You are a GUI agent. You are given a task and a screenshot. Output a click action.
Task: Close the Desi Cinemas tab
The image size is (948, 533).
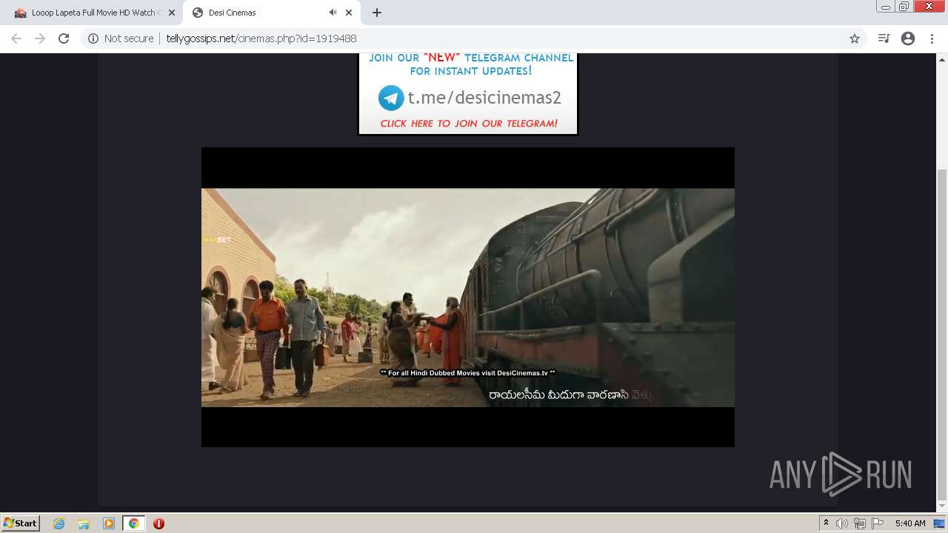349,13
